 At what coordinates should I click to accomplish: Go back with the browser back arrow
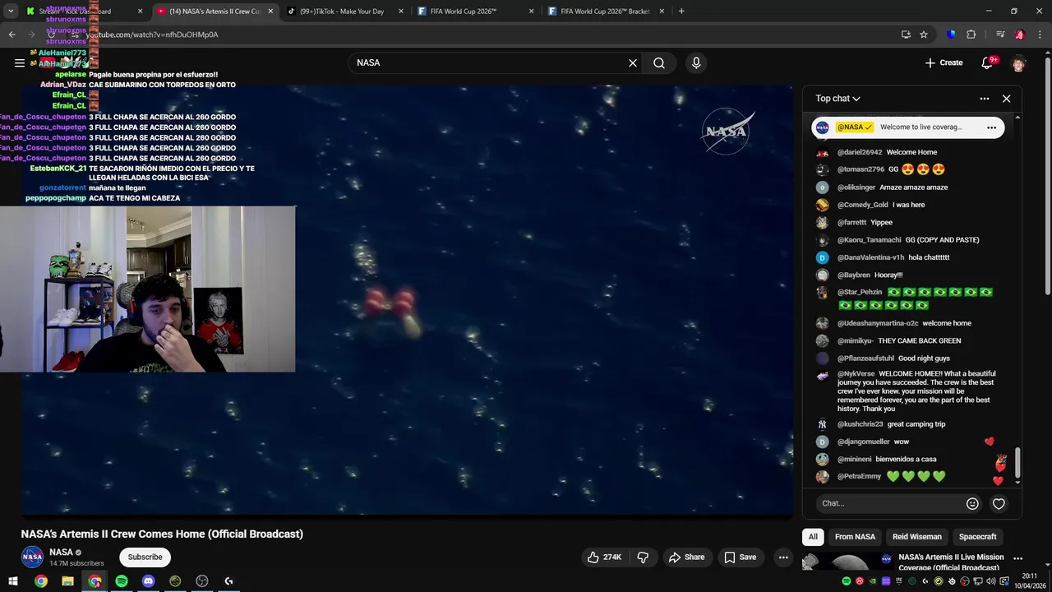pyautogui.click(x=12, y=35)
